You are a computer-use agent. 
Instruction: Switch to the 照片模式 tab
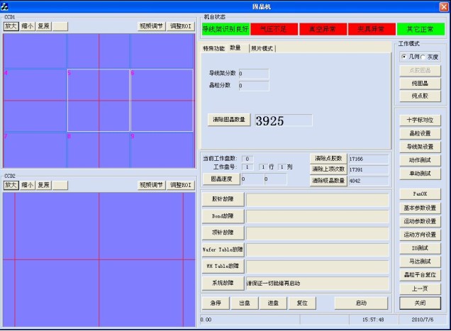[x=262, y=48]
